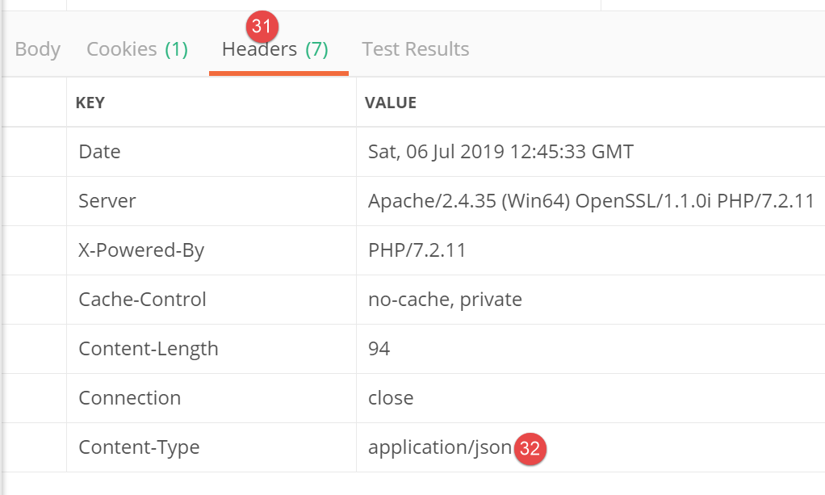Open the Test Results tab
The image size is (825, 495).
(415, 49)
